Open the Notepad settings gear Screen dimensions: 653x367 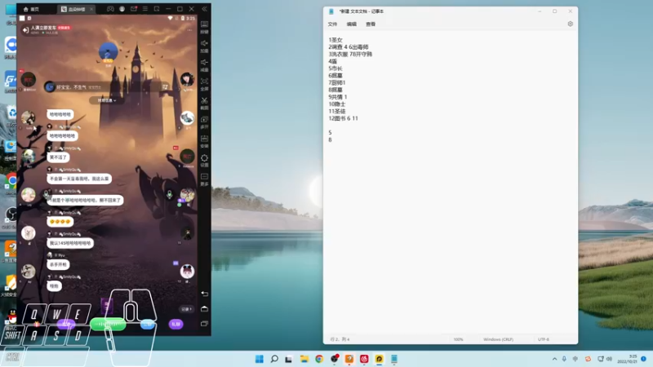[x=570, y=24]
